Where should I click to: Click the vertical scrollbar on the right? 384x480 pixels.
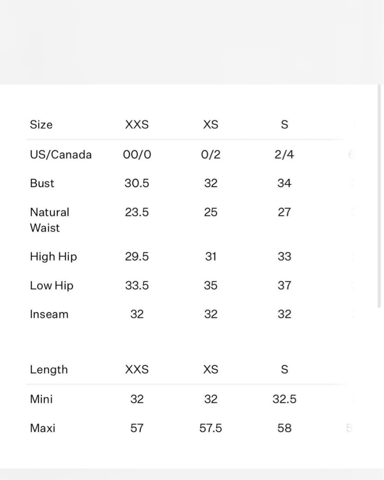[x=379, y=196]
